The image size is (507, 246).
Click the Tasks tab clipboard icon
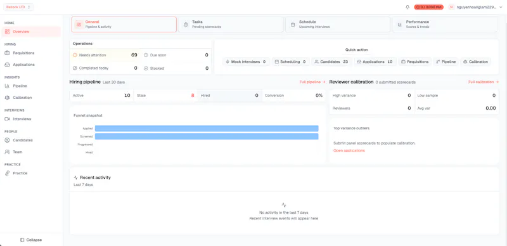coord(186,24)
